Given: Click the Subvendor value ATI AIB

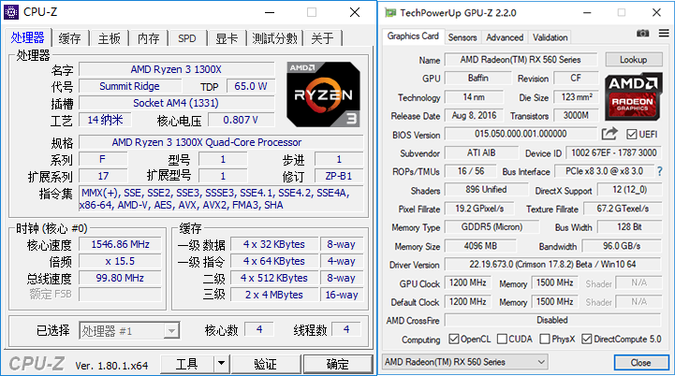Looking at the screenshot, I should pos(481,152).
